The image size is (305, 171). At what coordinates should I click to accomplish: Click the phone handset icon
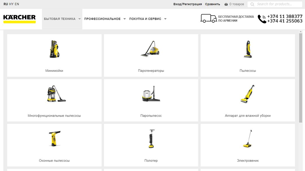click(x=262, y=19)
